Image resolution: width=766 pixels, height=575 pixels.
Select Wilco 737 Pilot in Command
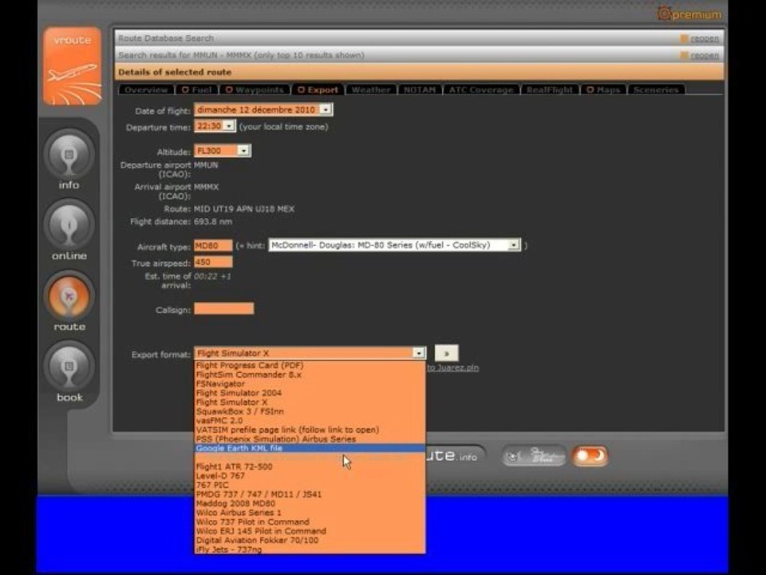click(x=310, y=521)
